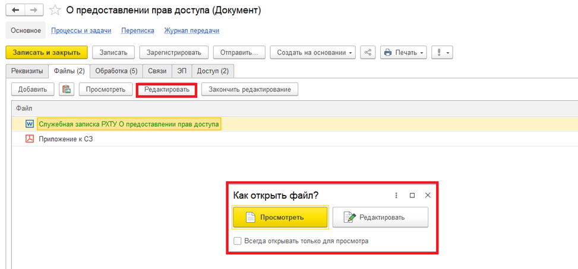The width and height of the screenshot is (578, 269).
Task: Click Редактировать button in the dialog
Action: coord(380,217)
